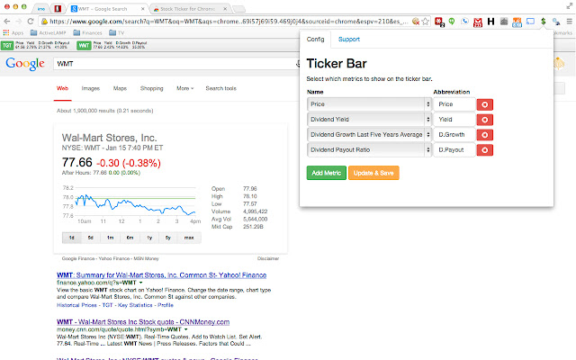Click the magnifier tools extension icon
The width and height of the screenshot is (576, 360).
click(556, 22)
